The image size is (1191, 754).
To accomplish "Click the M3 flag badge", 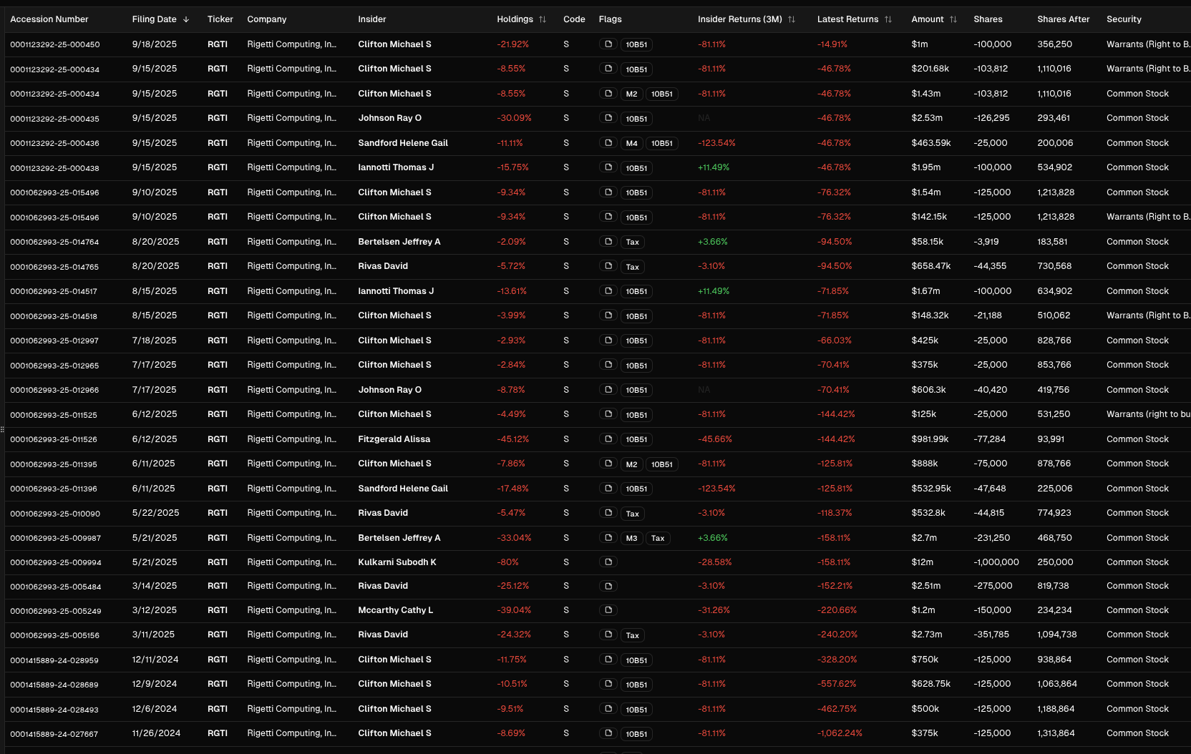I will click(631, 538).
